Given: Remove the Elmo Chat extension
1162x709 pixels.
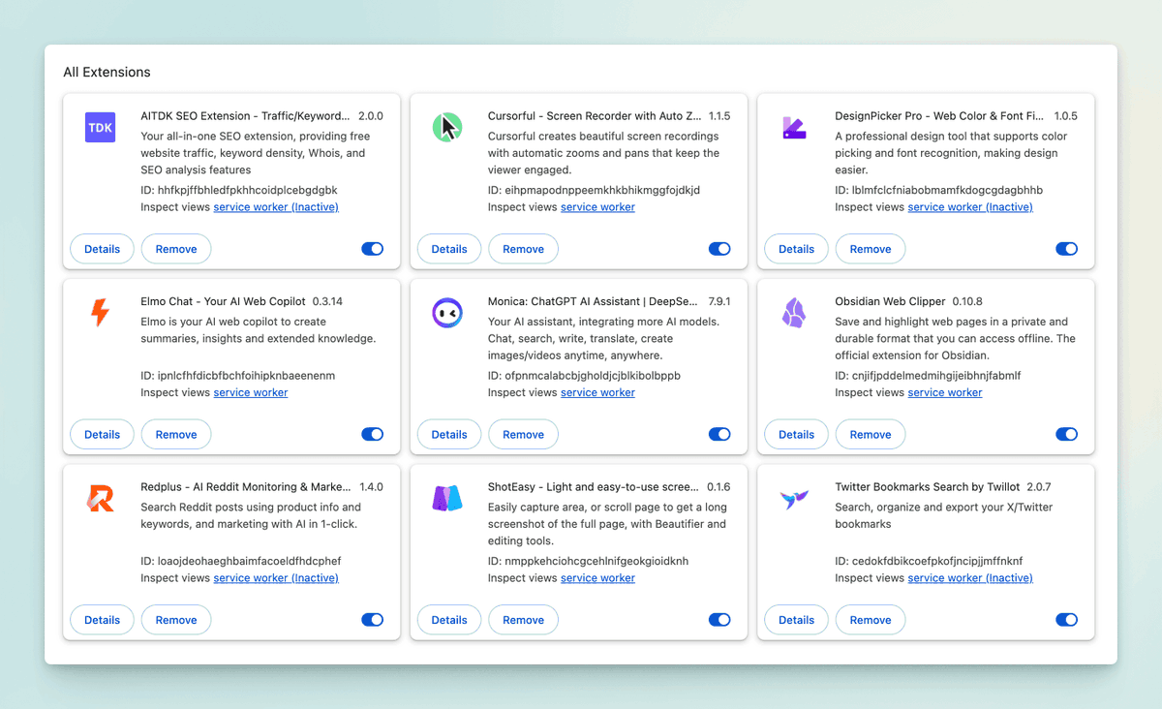Looking at the screenshot, I should click(x=176, y=434).
